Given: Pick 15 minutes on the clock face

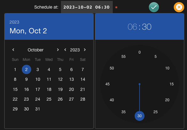Looking at the screenshot, I should [172, 84].
